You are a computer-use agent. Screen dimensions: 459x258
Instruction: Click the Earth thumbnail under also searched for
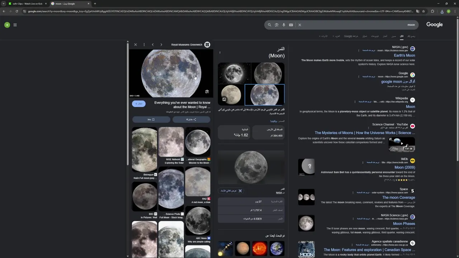[276, 248]
